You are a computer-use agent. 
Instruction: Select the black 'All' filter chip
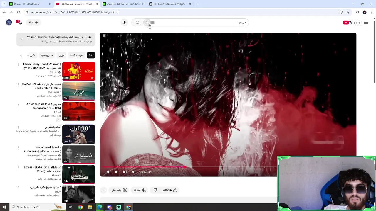click(x=91, y=55)
